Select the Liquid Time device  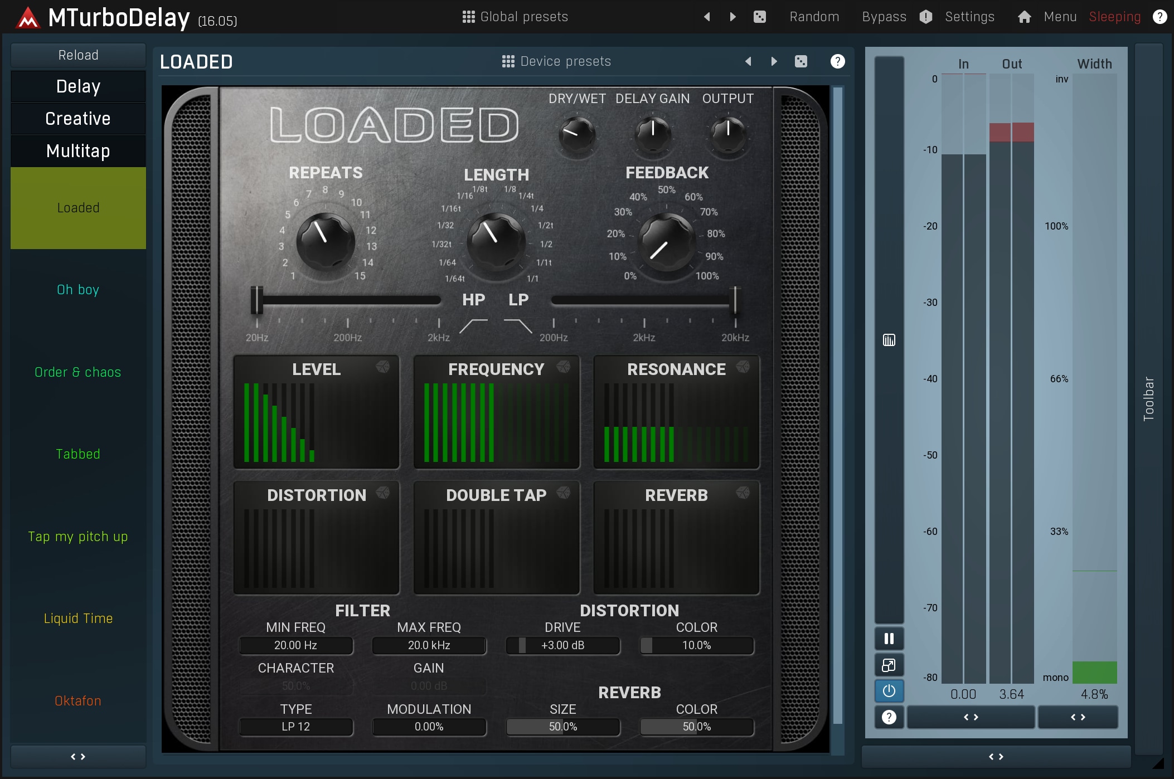(x=78, y=619)
